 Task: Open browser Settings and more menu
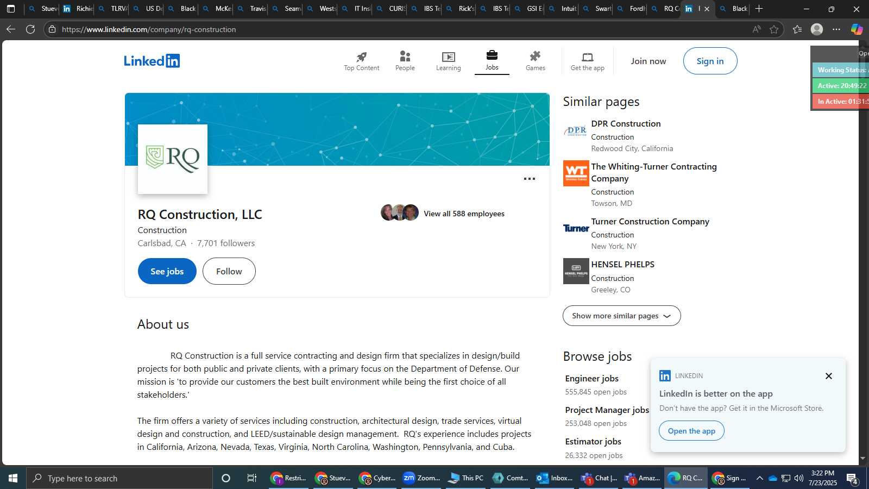coord(836,29)
